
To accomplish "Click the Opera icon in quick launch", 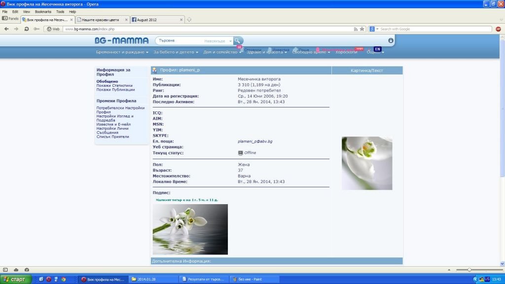I will tap(48, 279).
